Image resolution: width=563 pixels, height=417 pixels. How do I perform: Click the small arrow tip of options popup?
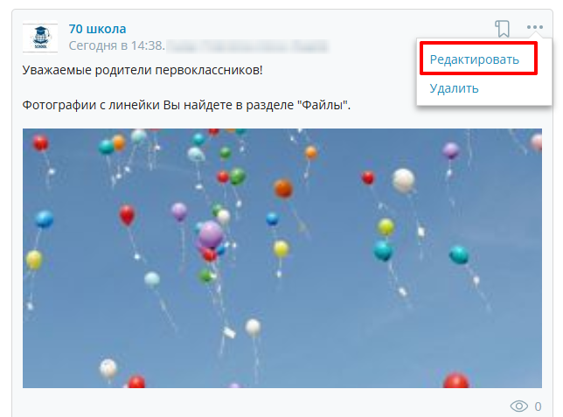(535, 35)
